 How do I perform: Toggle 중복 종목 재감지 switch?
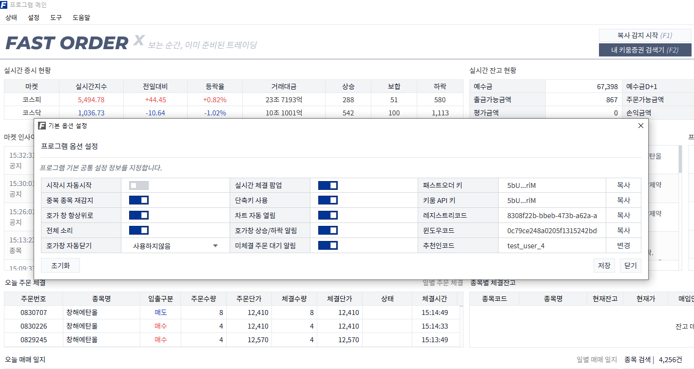click(x=139, y=200)
